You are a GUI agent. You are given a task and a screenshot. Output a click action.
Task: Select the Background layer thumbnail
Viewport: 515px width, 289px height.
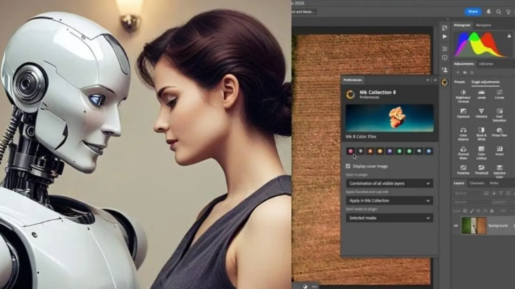click(x=474, y=226)
